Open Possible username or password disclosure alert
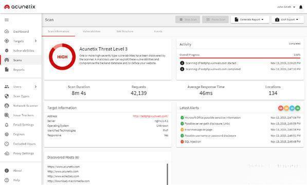This screenshot has height=185, width=307. click(210, 136)
